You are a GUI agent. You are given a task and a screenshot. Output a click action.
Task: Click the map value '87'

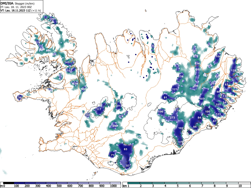pos(215,121)
